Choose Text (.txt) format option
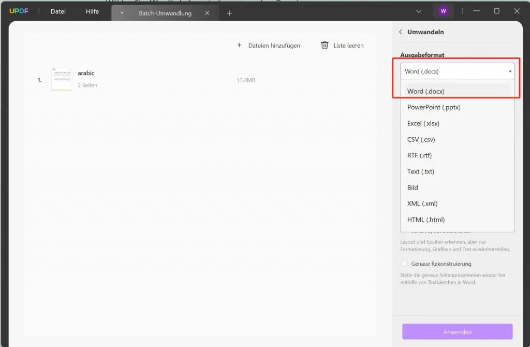This screenshot has width=530, height=347. pyautogui.click(x=457, y=171)
